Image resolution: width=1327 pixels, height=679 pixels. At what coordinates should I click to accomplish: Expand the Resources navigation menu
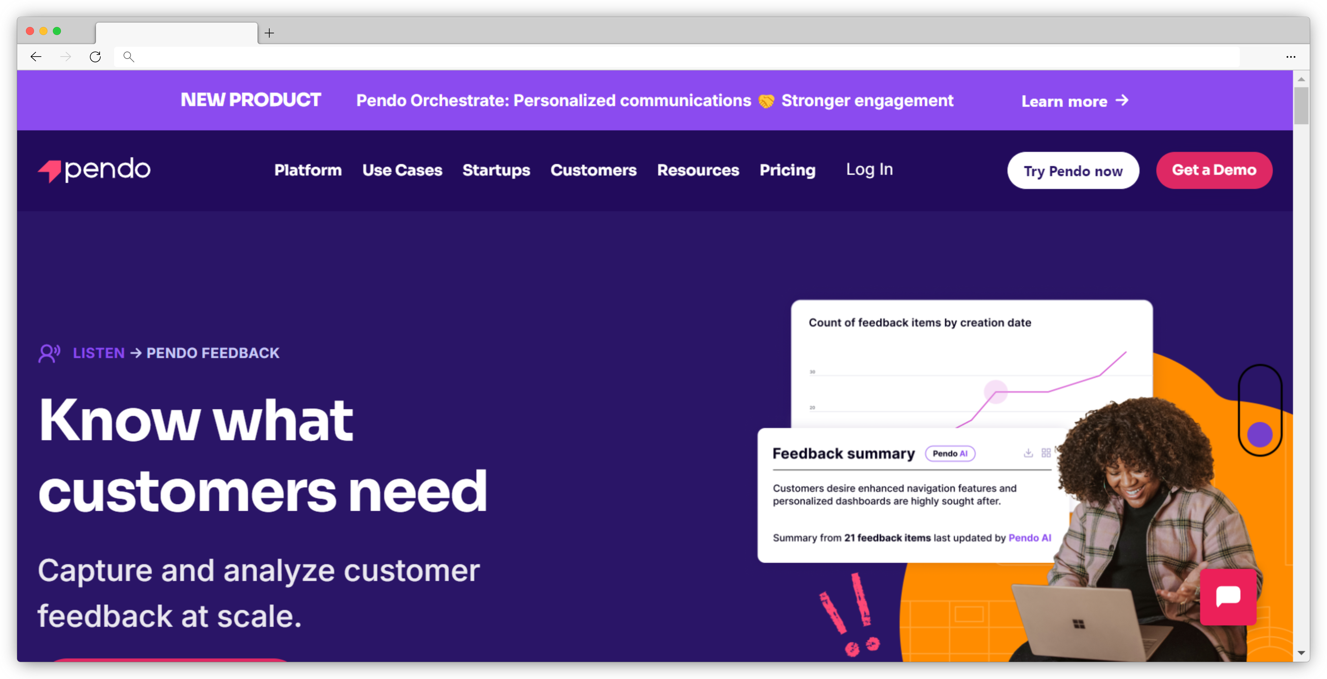point(698,170)
